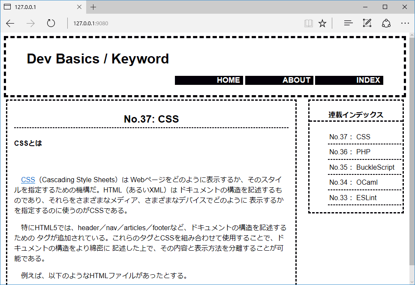Share the current page
415x285 pixels.
coord(386,23)
